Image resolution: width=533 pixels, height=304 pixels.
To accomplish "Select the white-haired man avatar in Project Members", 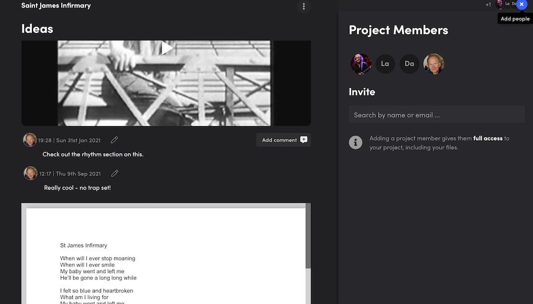I will (434, 64).
